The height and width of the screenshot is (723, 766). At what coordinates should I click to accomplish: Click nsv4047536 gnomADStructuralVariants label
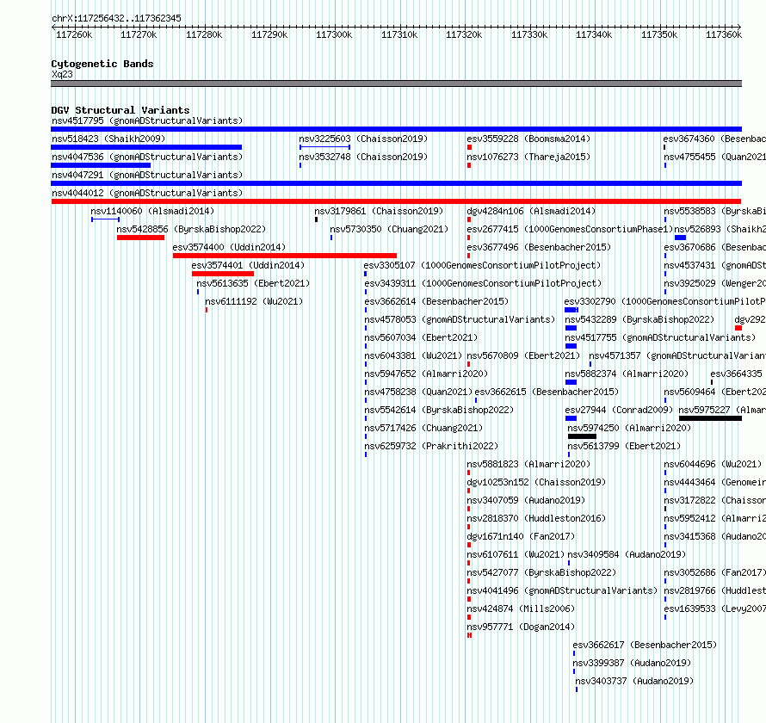click(x=147, y=157)
